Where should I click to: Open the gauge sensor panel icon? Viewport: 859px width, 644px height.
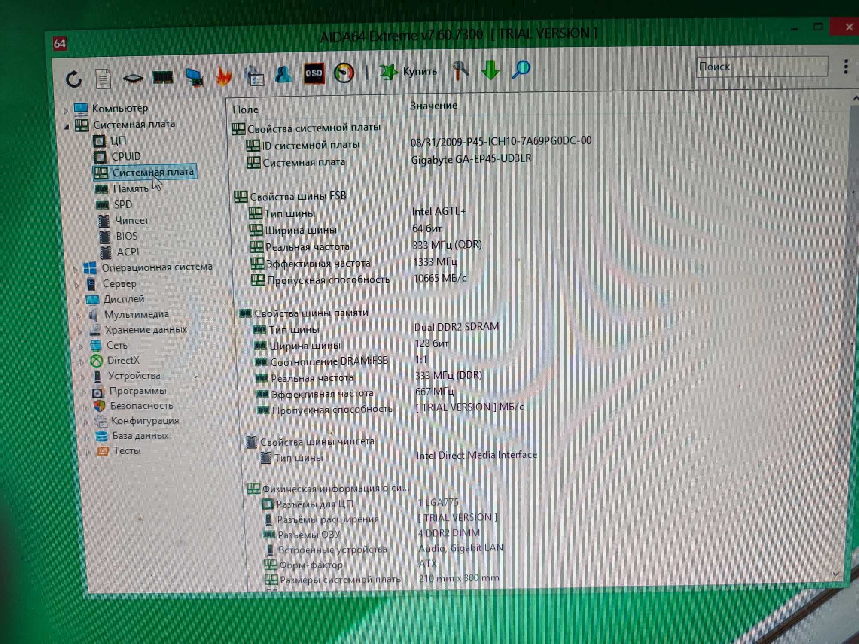[344, 73]
